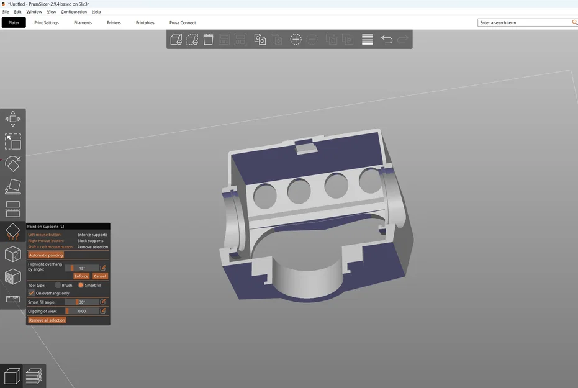
Task: Select the Scale gizmo tool
Action: (x=13, y=142)
